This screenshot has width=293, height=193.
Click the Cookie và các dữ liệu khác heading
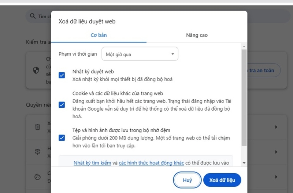tap(118, 93)
